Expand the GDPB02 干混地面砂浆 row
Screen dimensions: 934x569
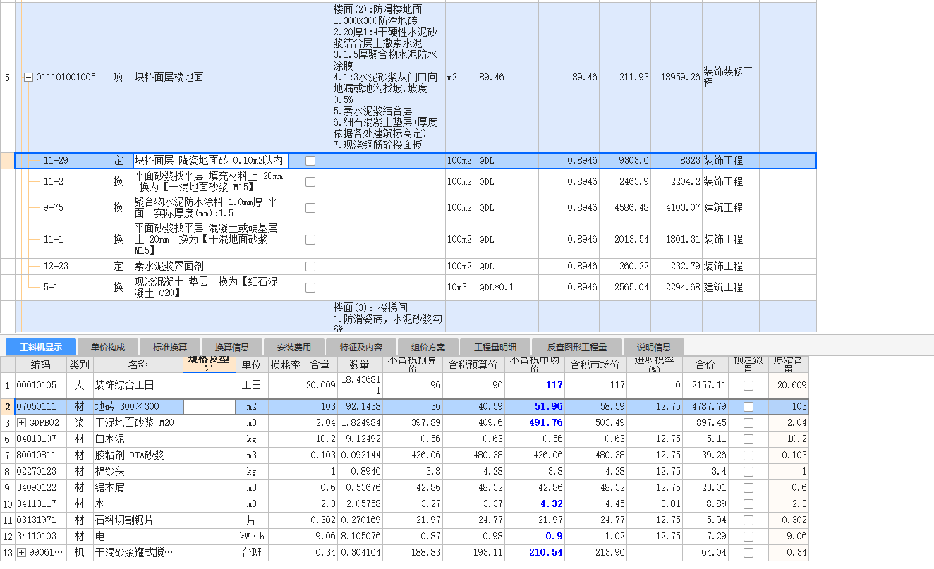tap(21, 423)
